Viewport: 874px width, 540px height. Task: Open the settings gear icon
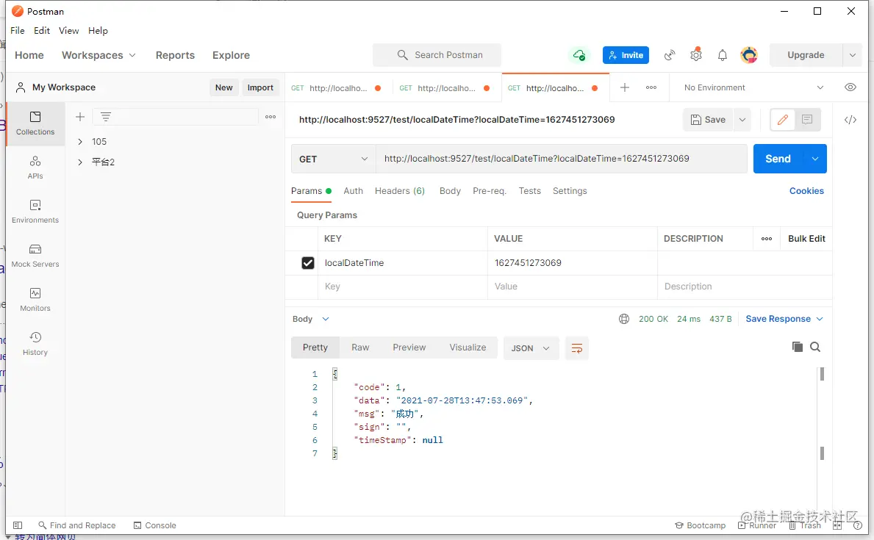[x=695, y=54]
